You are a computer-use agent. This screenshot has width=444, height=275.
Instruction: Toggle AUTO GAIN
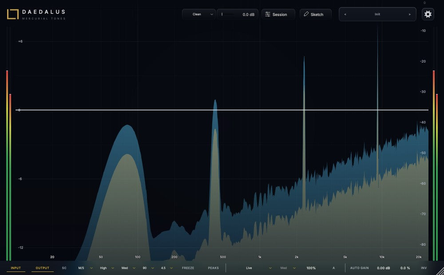click(x=359, y=268)
